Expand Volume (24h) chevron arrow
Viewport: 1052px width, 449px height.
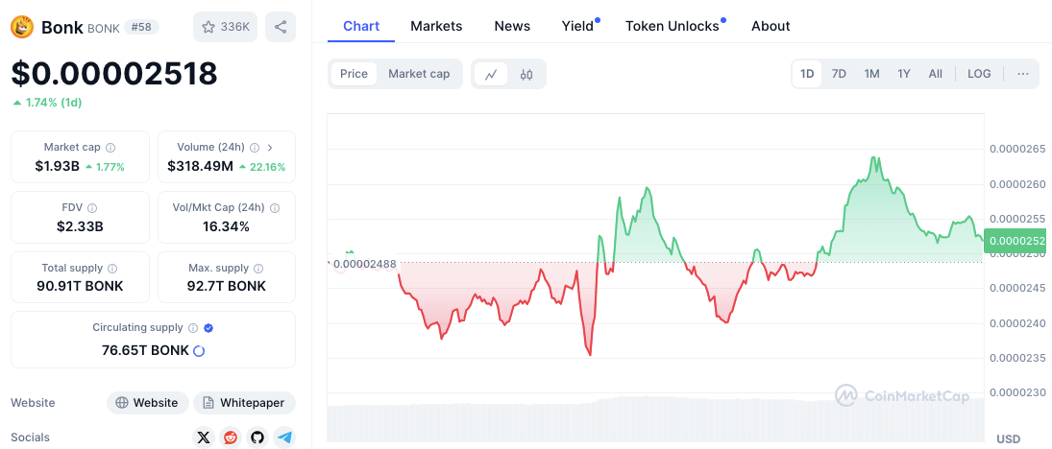point(270,148)
